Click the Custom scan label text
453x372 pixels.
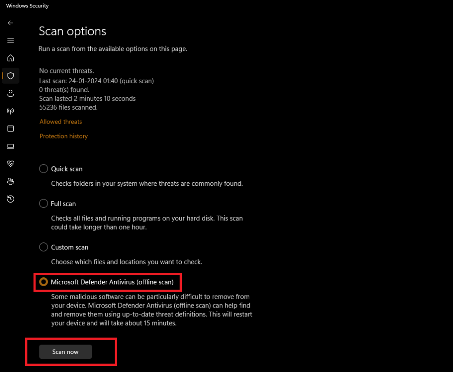coord(69,247)
